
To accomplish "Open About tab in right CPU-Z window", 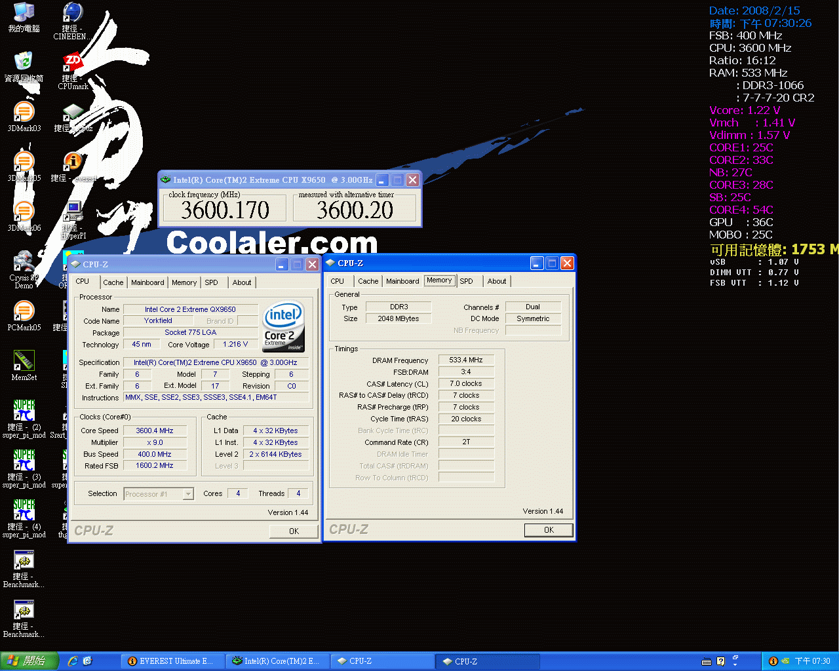I will point(497,281).
